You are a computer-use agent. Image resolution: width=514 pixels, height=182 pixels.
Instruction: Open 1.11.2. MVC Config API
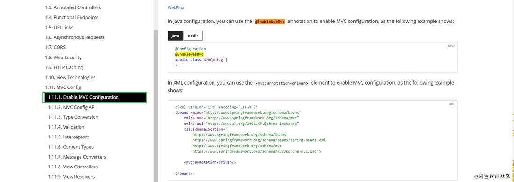point(72,107)
